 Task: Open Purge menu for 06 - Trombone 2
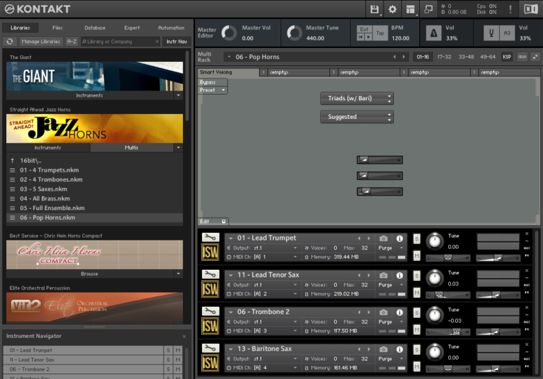coord(391,322)
